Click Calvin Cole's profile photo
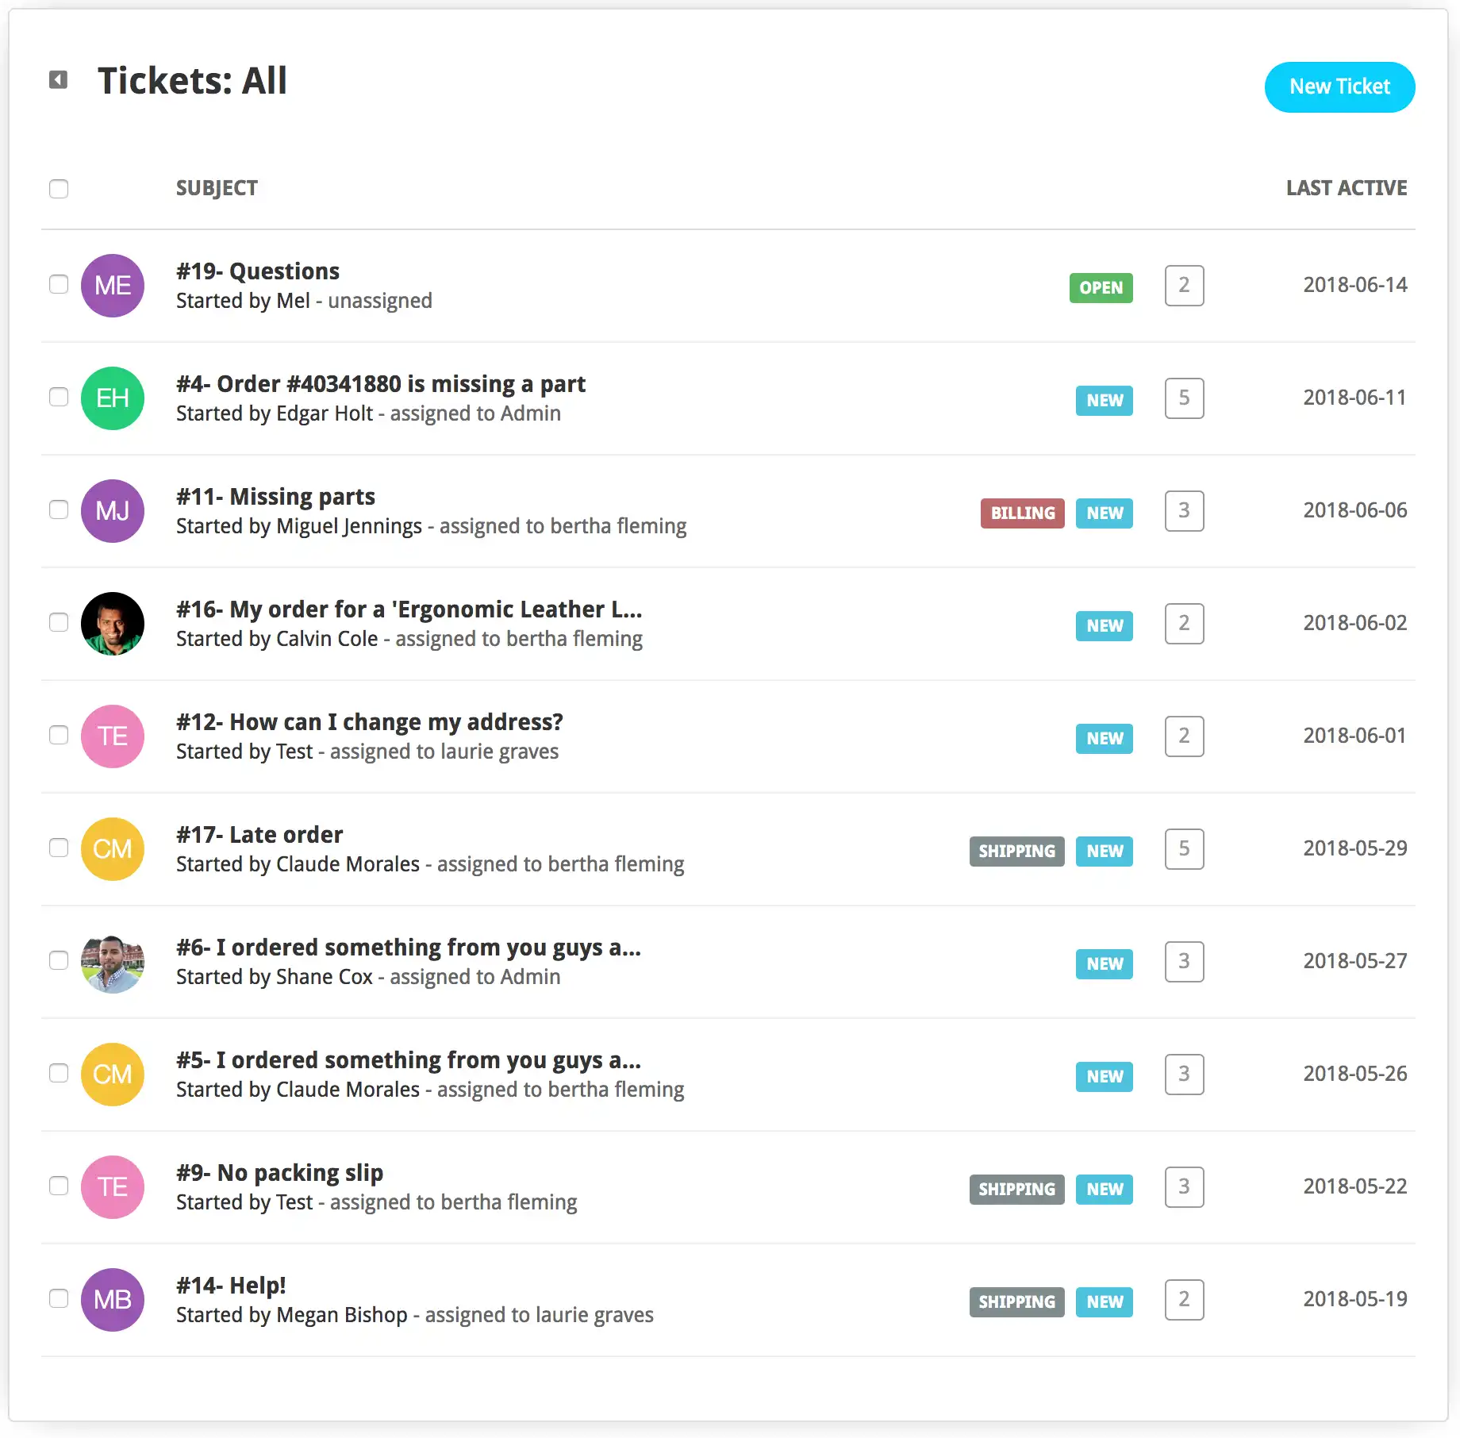The image size is (1460, 1438). (x=112, y=623)
